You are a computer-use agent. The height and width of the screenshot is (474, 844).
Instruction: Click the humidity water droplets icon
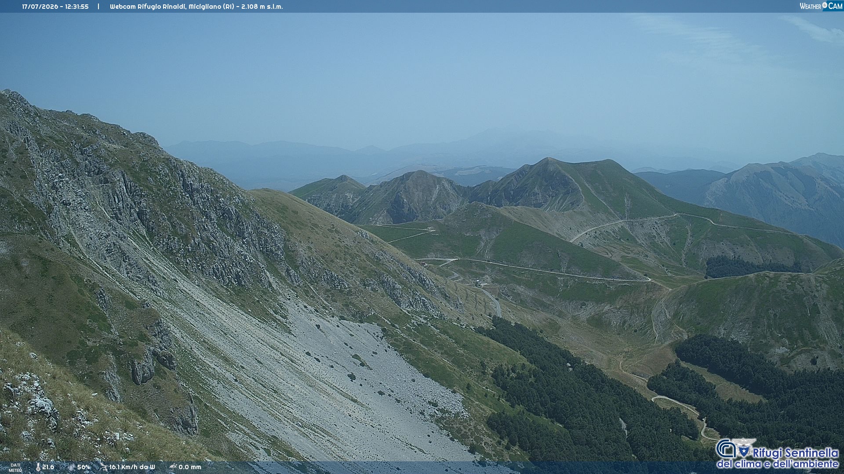click(x=72, y=467)
